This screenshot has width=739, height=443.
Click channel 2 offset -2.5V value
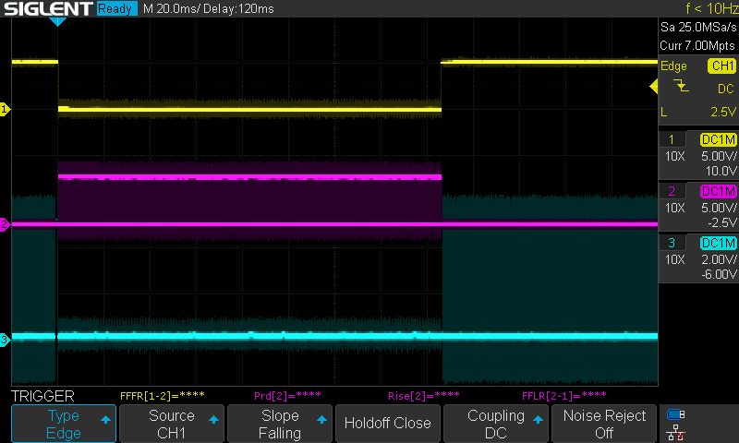721,222
